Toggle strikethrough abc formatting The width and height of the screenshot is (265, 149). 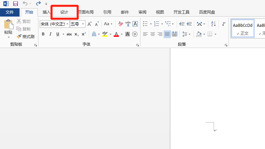69,34
